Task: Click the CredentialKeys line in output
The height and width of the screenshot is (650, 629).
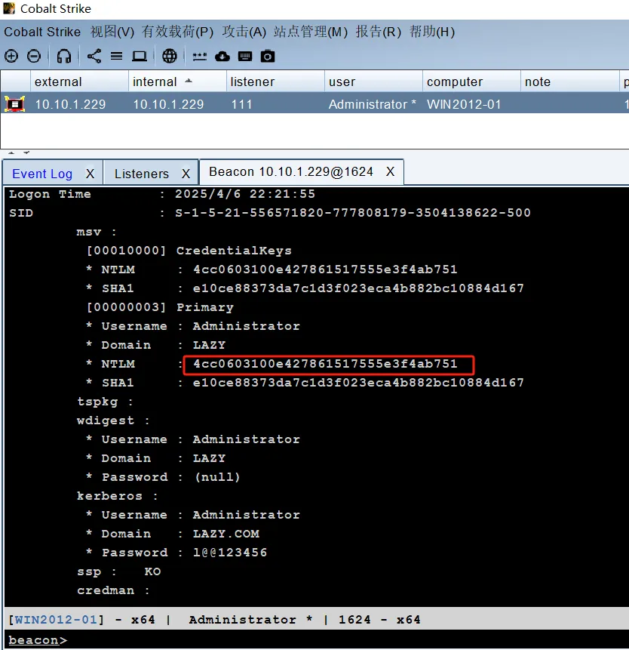Action: [x=189, y=251]
